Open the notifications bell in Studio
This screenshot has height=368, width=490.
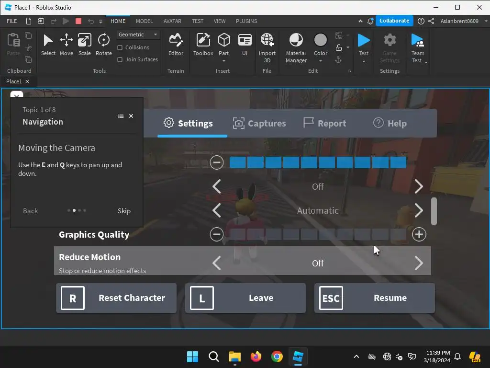click(x=370, y=21)
